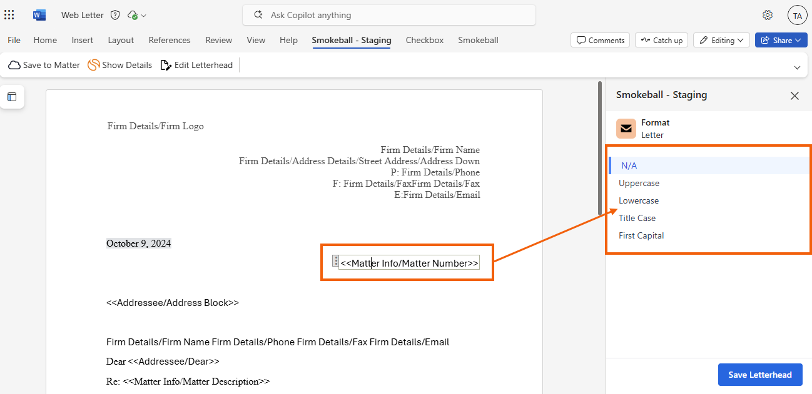Open the app launcher waffle icon
This screenshot has width=812, height=394.
pos(9,15)
